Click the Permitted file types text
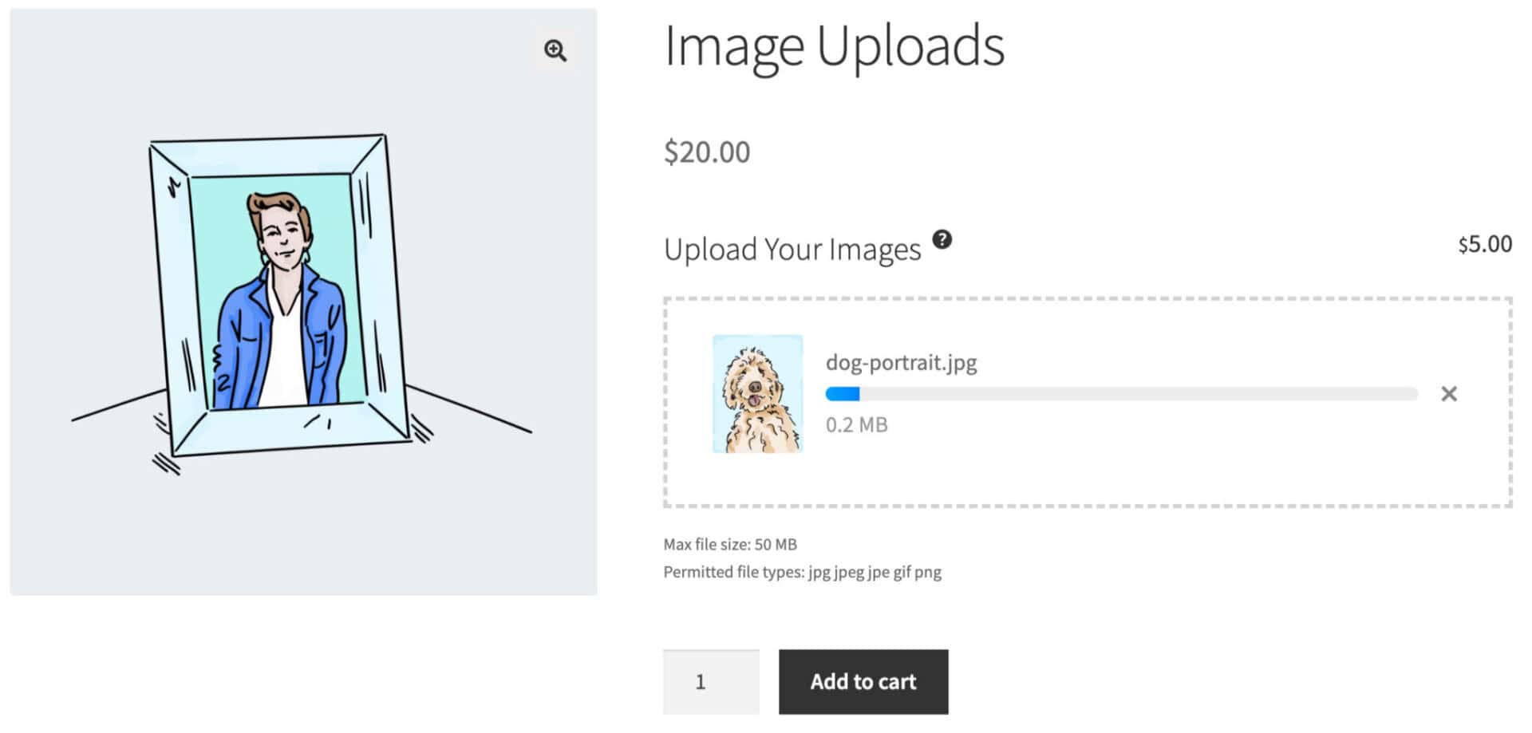Screen dimensions: 1532x733 click(x=802, y=573)
